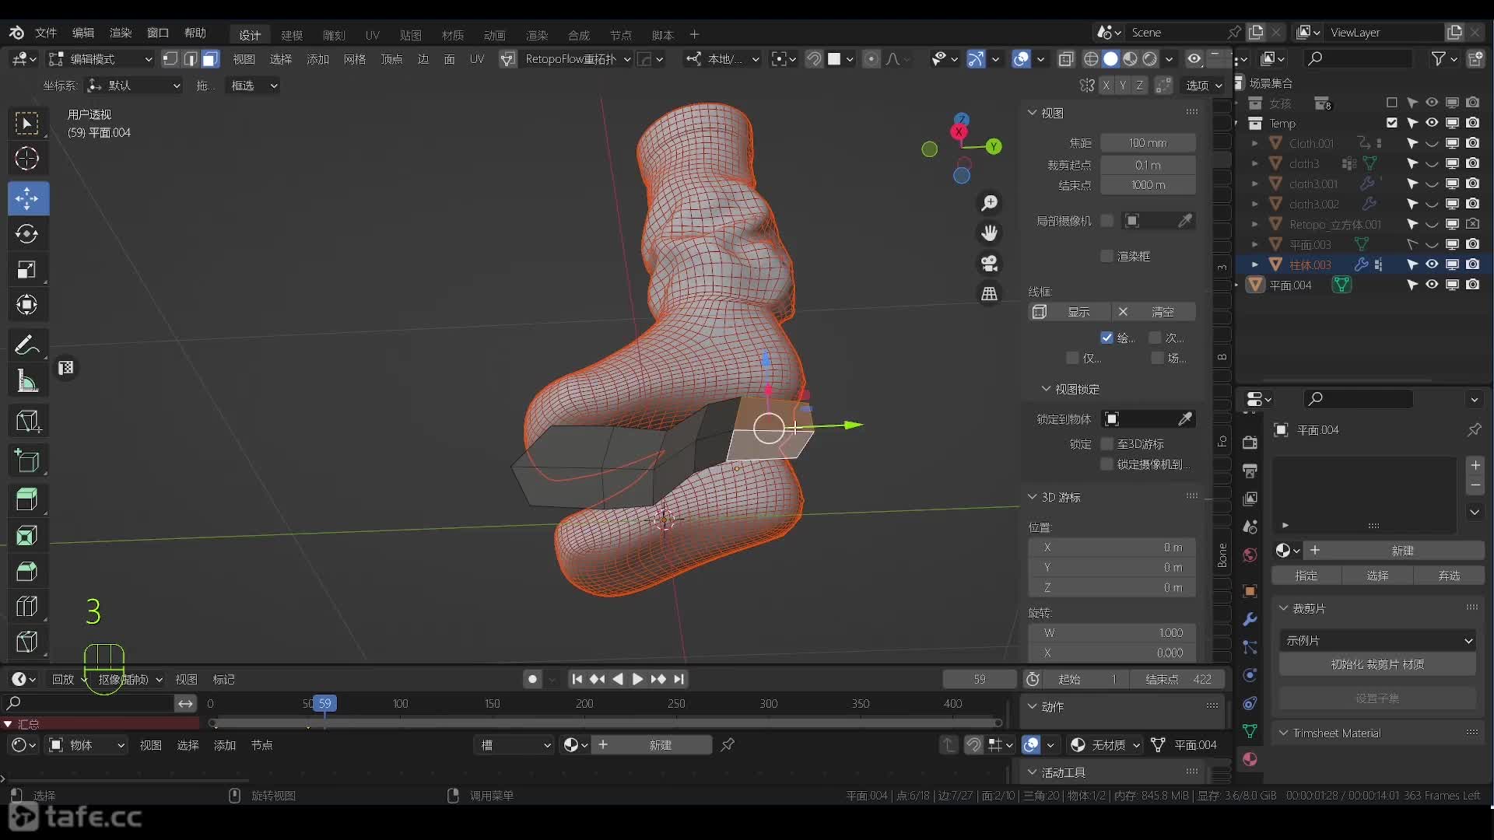Click timeline playhead marker at frame 59
1494x840 pixels.
(x=324, y=703)
